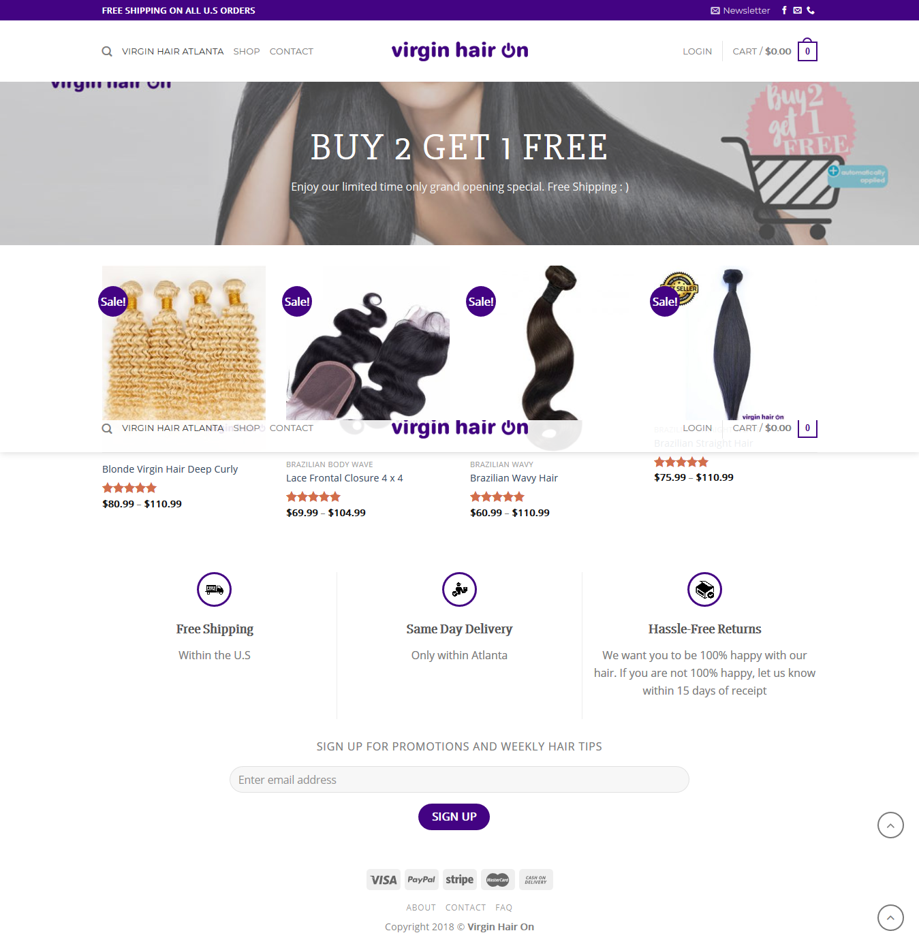The image size is (919, 933).
Task: Click the phone icon in top bar
Action: (x=811, y=10)
